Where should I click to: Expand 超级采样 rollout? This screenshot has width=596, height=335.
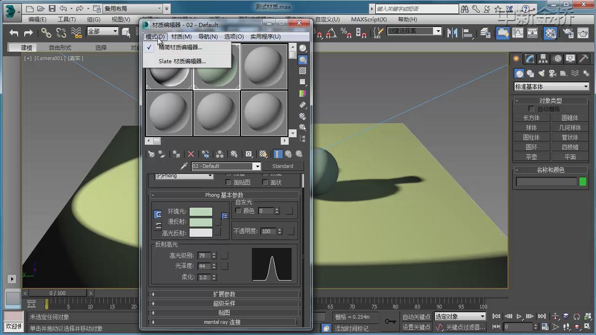(224, 303)
